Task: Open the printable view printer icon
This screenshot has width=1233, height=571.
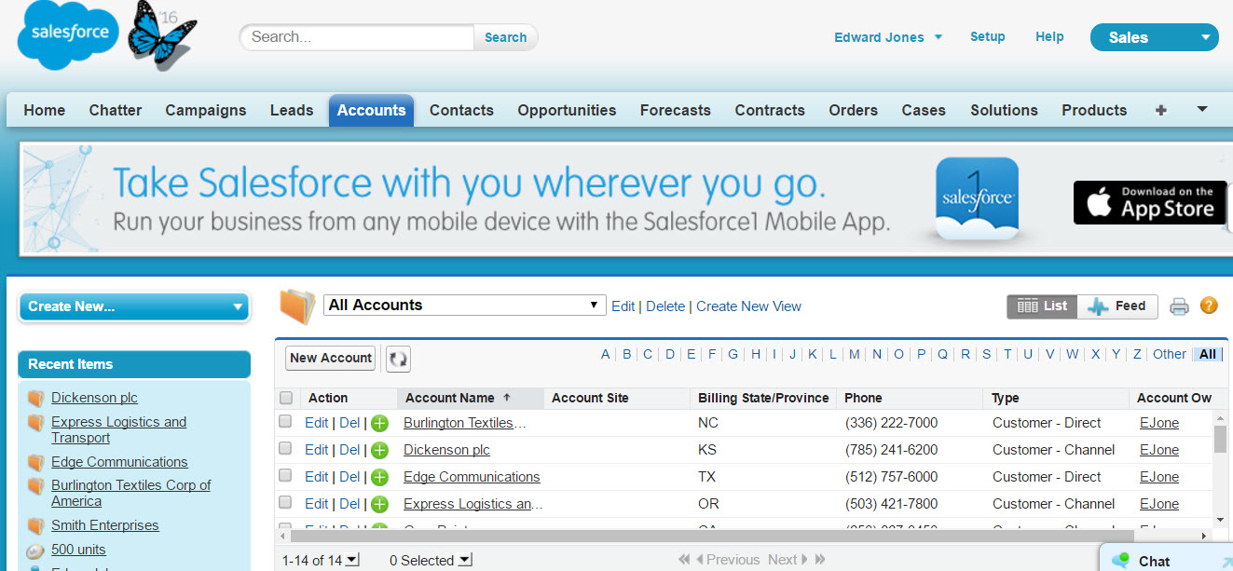Action: (1179, 306)
